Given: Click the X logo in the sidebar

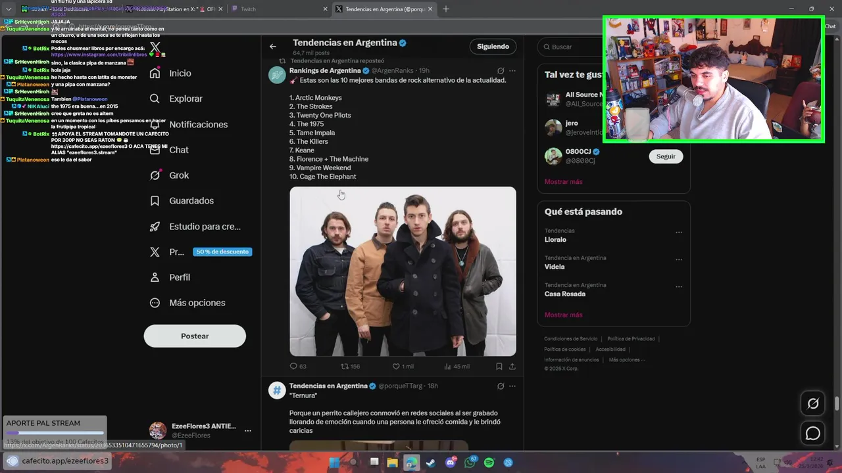Looking at the screenshot, I should point(155,47).
